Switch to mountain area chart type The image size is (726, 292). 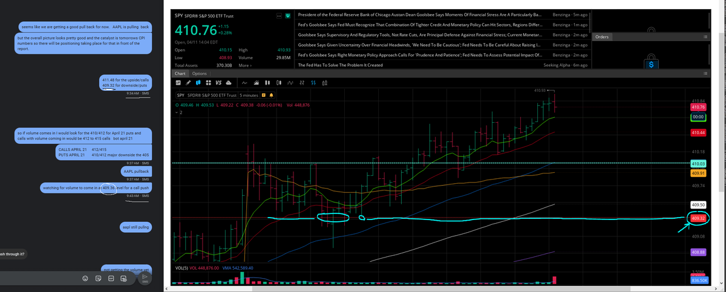[256, 83]
